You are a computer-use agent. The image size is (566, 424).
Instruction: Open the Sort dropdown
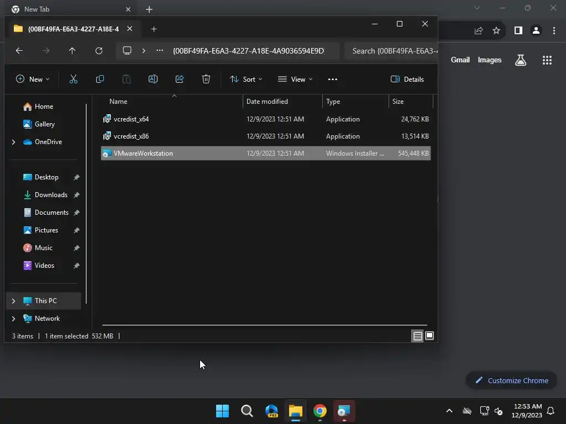[x=246, y=79]
